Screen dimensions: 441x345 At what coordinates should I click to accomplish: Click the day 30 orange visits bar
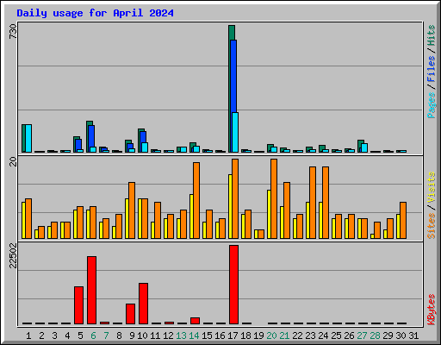[403, 220]
